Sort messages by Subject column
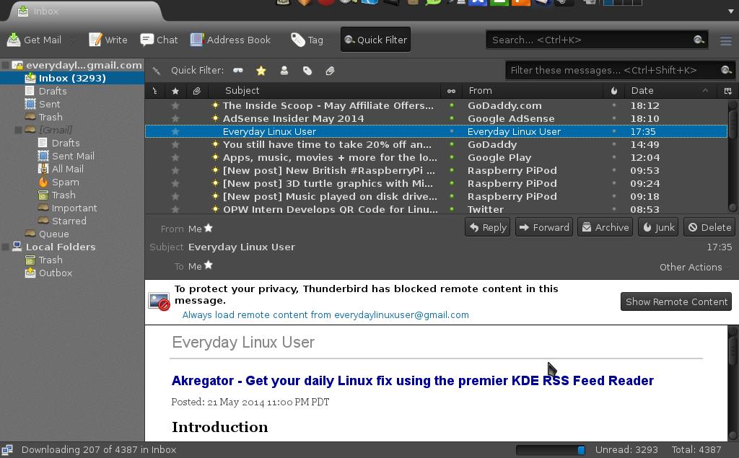739x458 pixels. (x=324, y=90)
